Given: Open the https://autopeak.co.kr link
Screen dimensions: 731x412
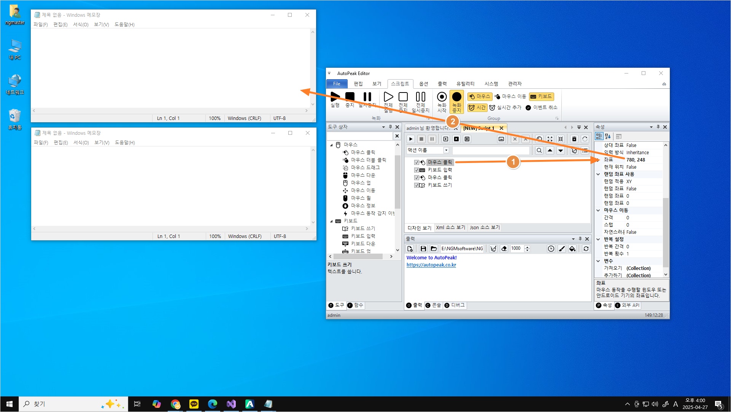Looking at the screenshot, I should coord(431,265).
